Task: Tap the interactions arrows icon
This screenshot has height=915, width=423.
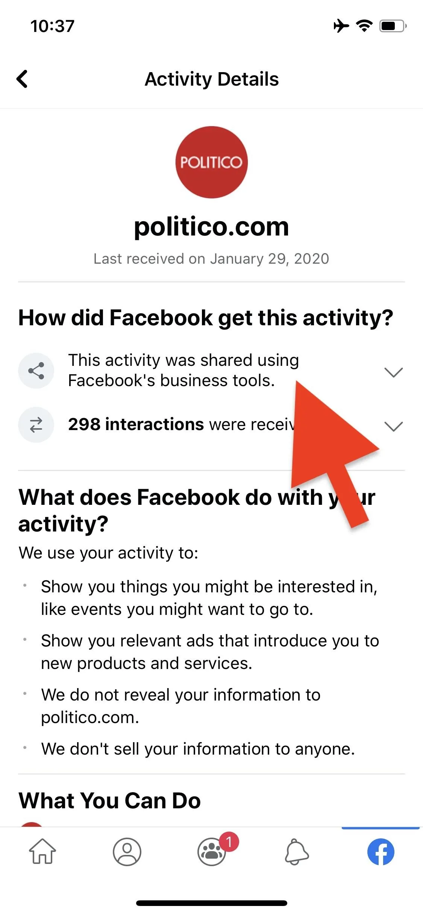Action: click(x=36, y=425)
